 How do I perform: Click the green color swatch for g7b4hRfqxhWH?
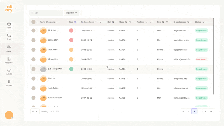[x=71, y=69]
